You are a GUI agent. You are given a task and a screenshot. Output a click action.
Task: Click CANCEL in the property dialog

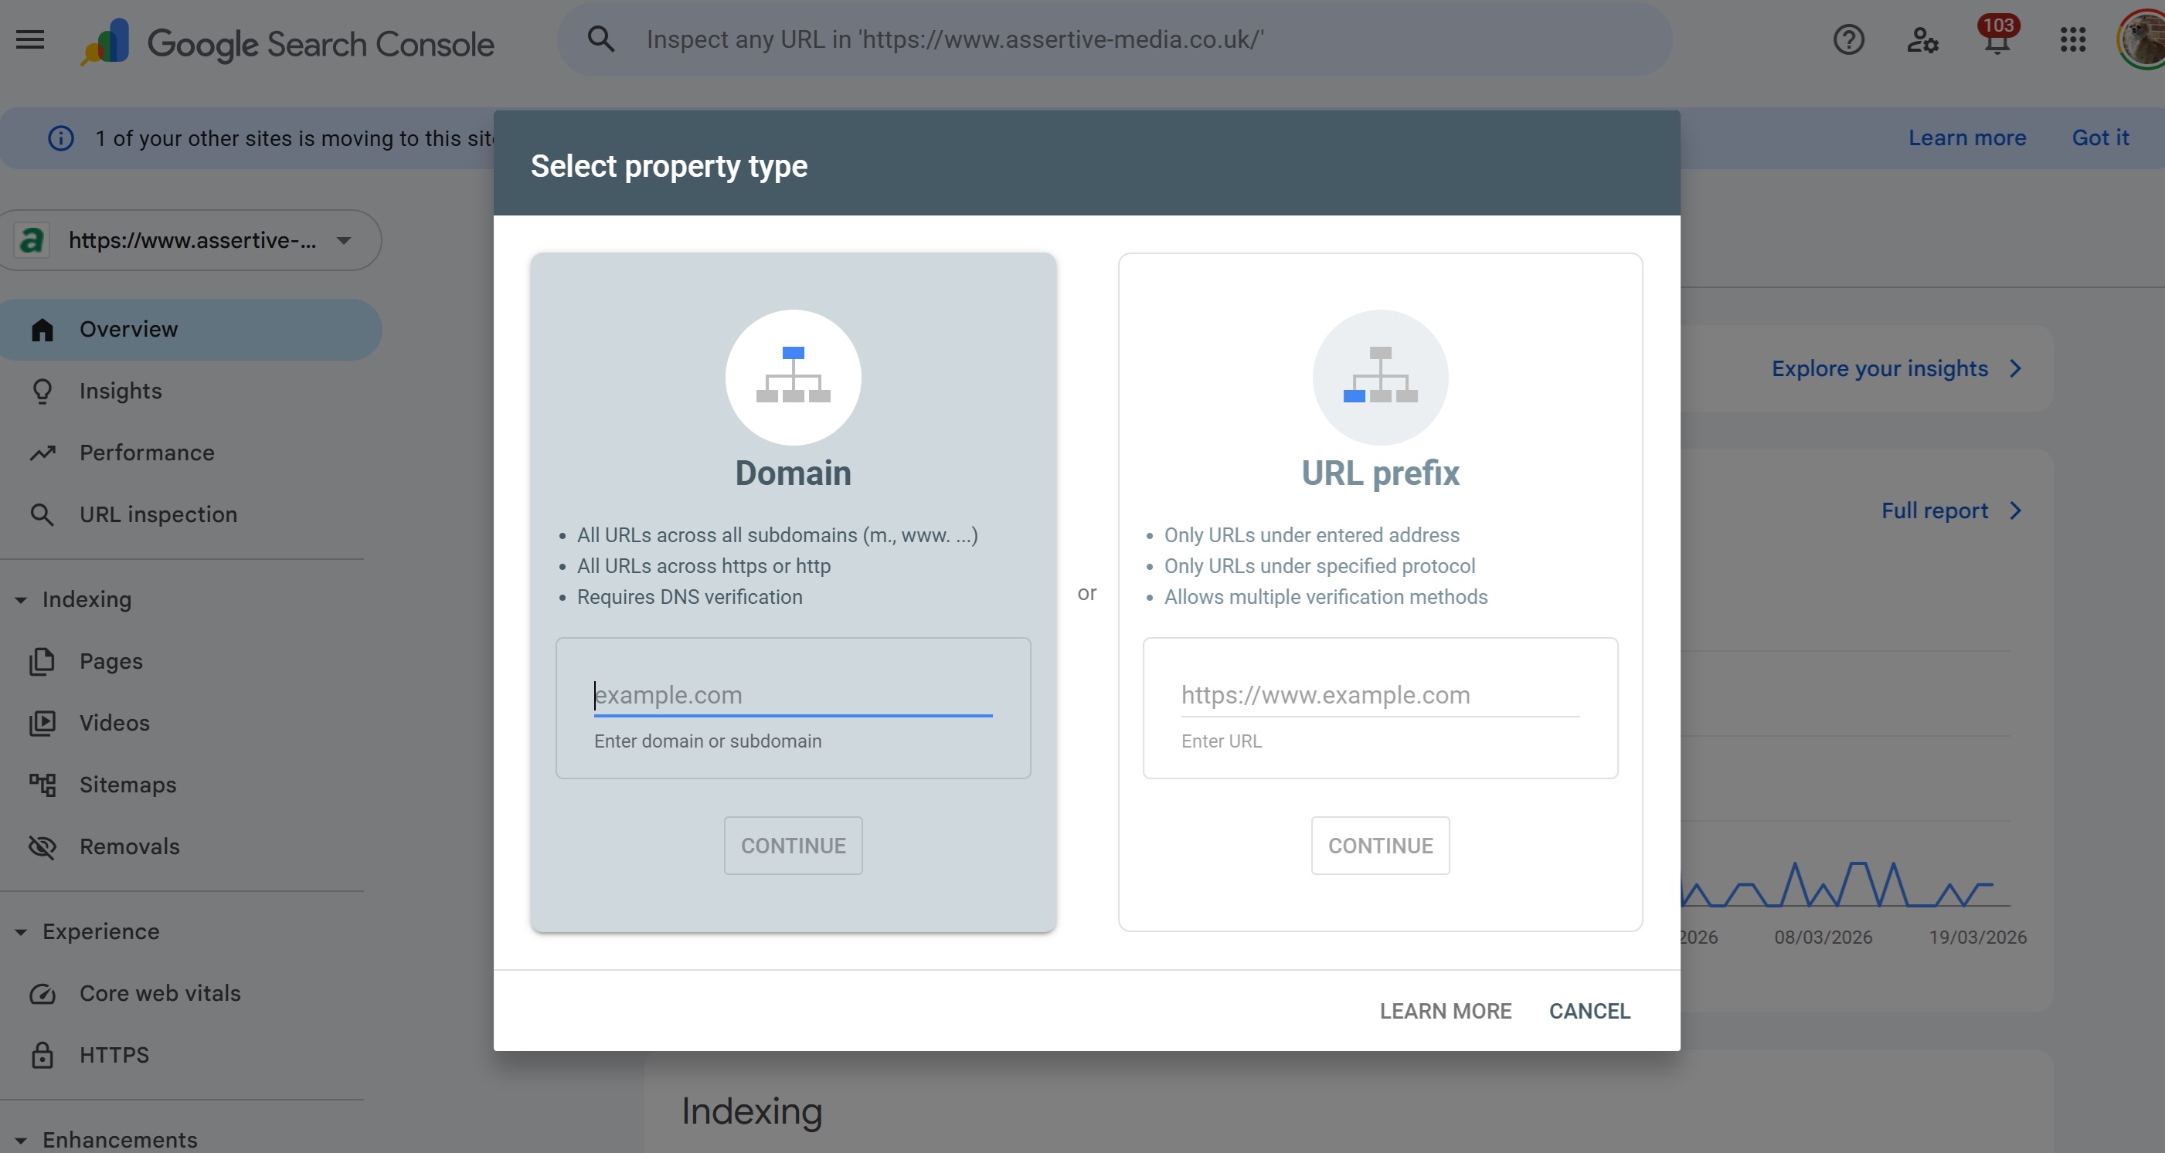[x=1589, y=1010]
